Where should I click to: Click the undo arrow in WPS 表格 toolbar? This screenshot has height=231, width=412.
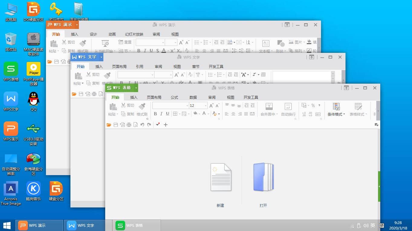coord(142,125)
